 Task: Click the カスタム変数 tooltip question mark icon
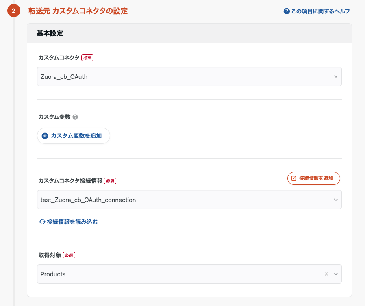point(75,117)
